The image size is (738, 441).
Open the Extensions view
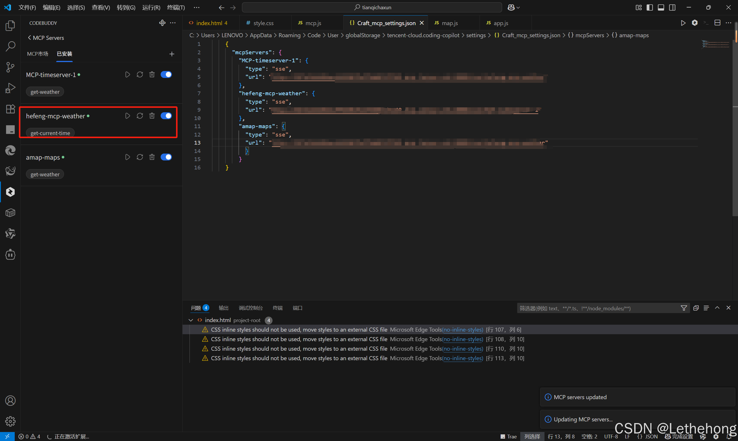(10, 109)
